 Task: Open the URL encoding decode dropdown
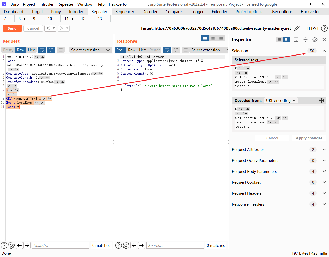281,101
